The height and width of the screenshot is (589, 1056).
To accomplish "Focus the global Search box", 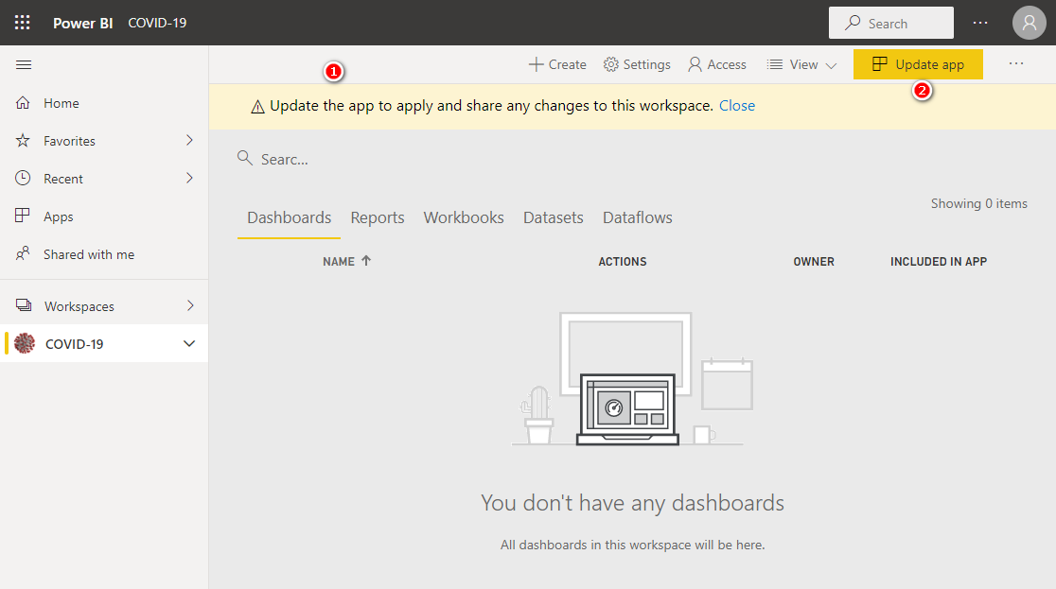I will pos(891,23).
